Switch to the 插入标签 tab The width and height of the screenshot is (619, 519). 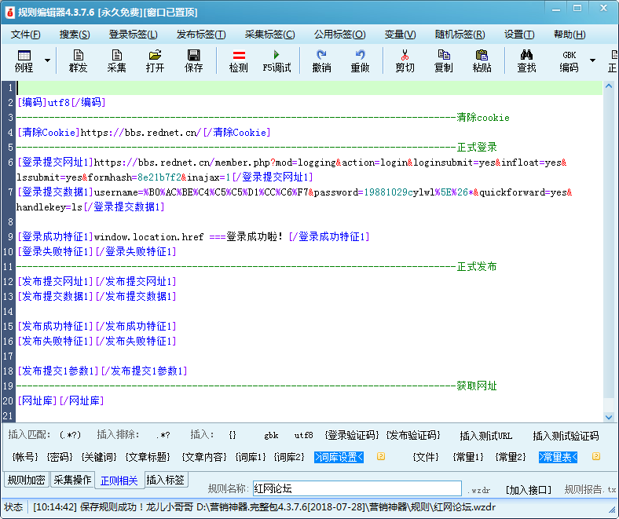pyautogui.click(x=166, y=480)
